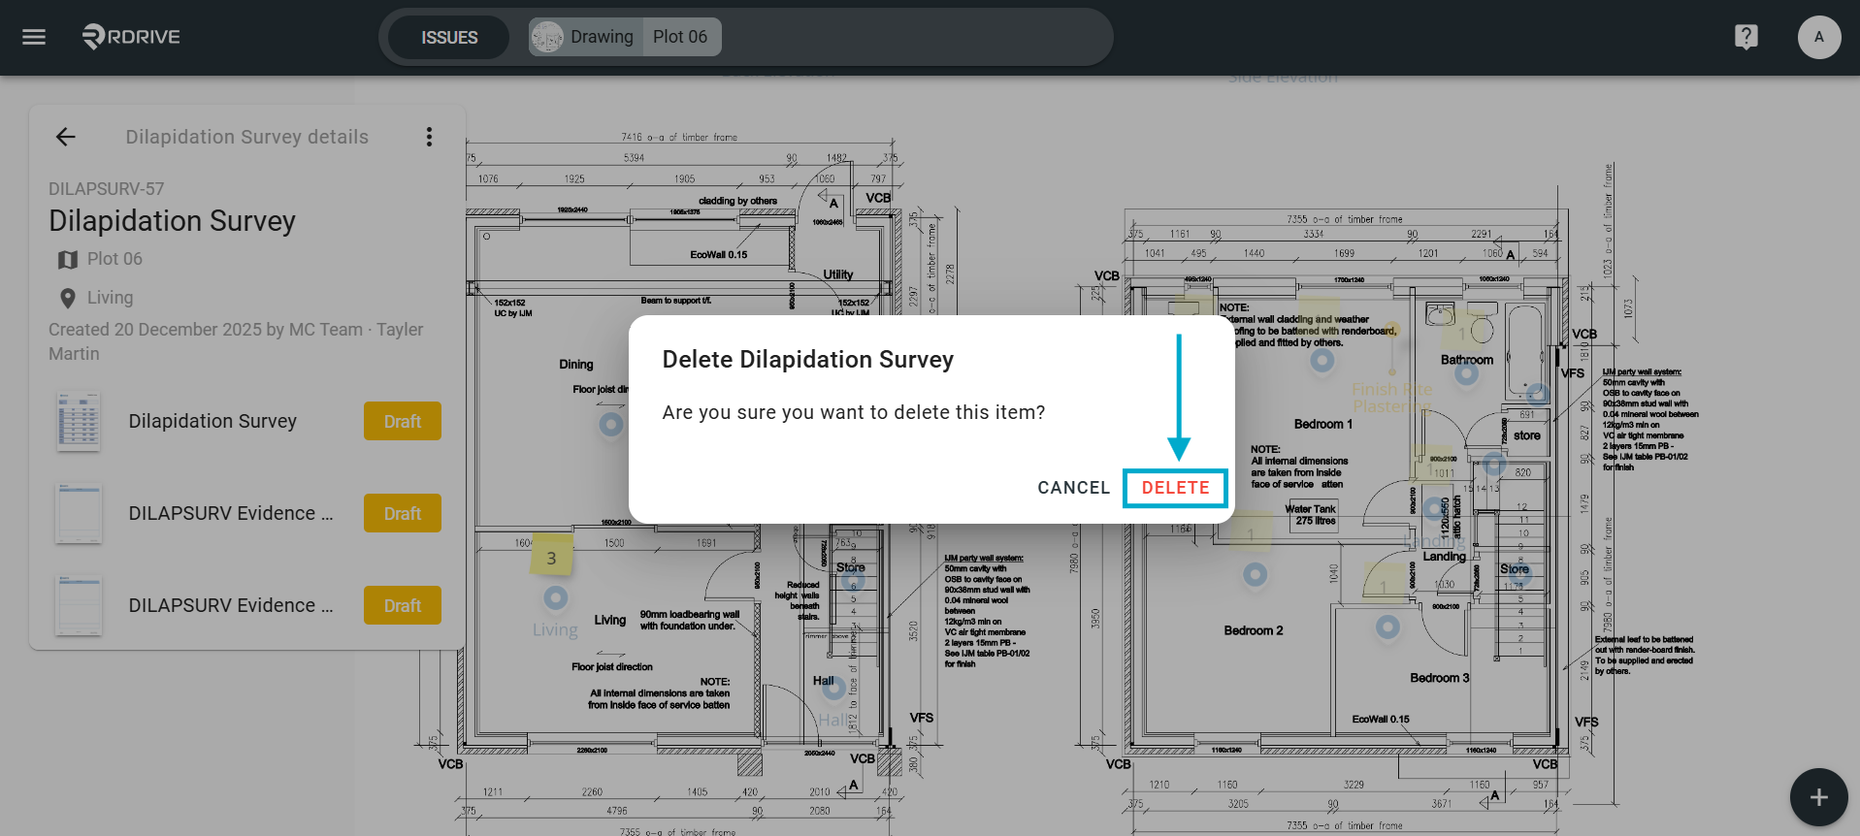
Task: Open the user avatar account menu
Action: (x=1818, y=37)
